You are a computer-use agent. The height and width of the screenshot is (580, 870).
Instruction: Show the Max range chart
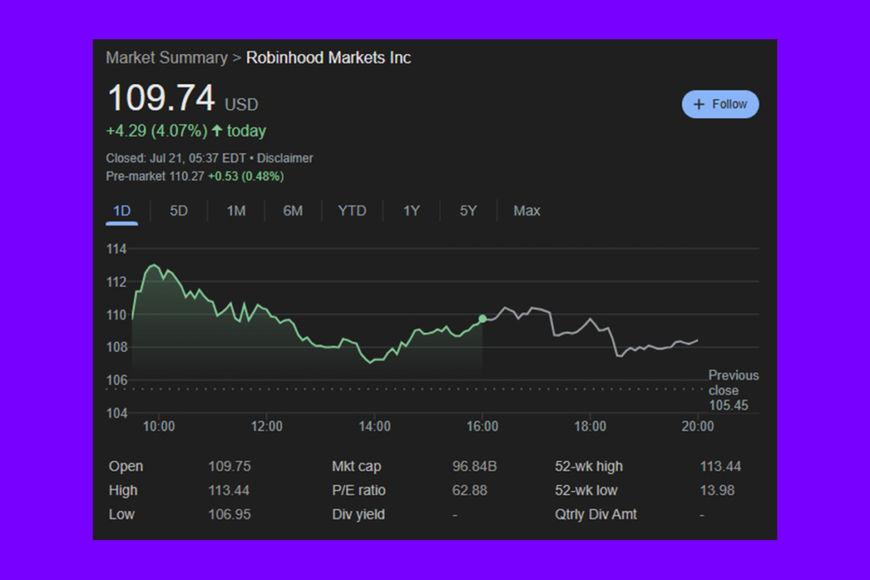click(527, 211)
